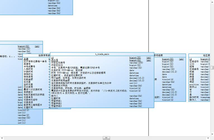Click tinyint(2) in the left table
Screen dimensions: 214x140
coord(23,110)
